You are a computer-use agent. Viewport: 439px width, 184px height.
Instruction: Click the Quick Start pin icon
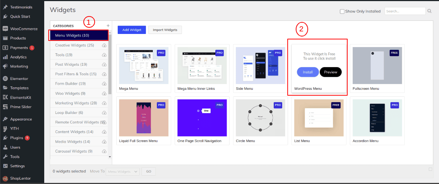[5, 16]
